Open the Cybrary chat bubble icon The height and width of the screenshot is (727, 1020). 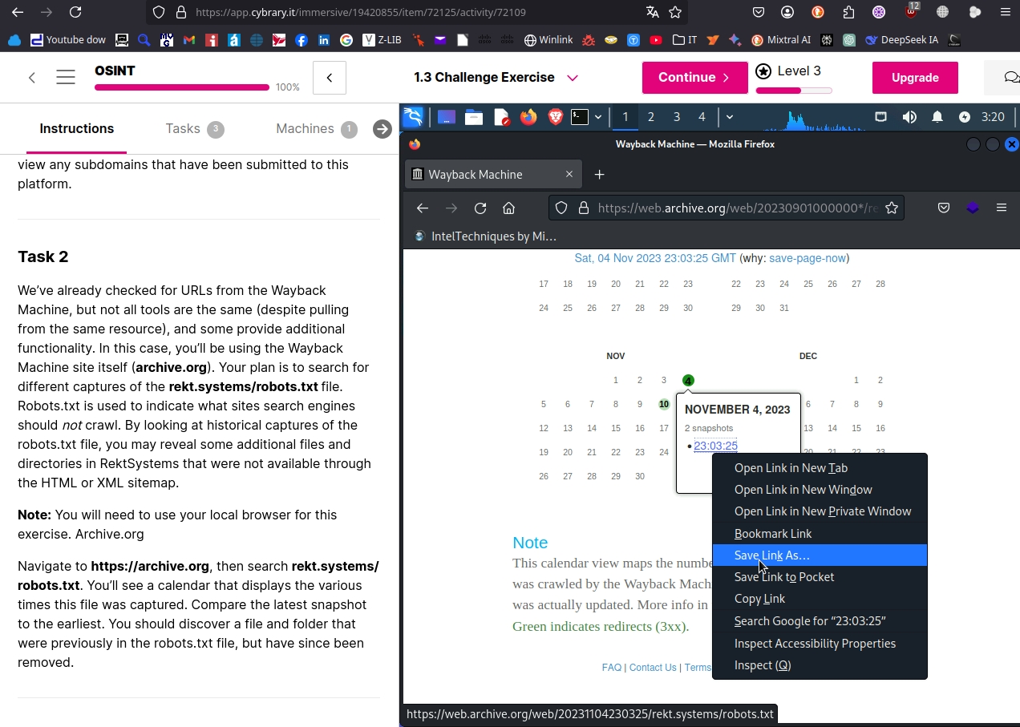1011,77
